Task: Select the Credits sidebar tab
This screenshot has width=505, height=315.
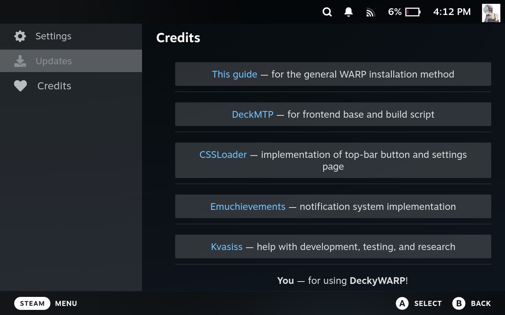Action: tap(71, 86)
